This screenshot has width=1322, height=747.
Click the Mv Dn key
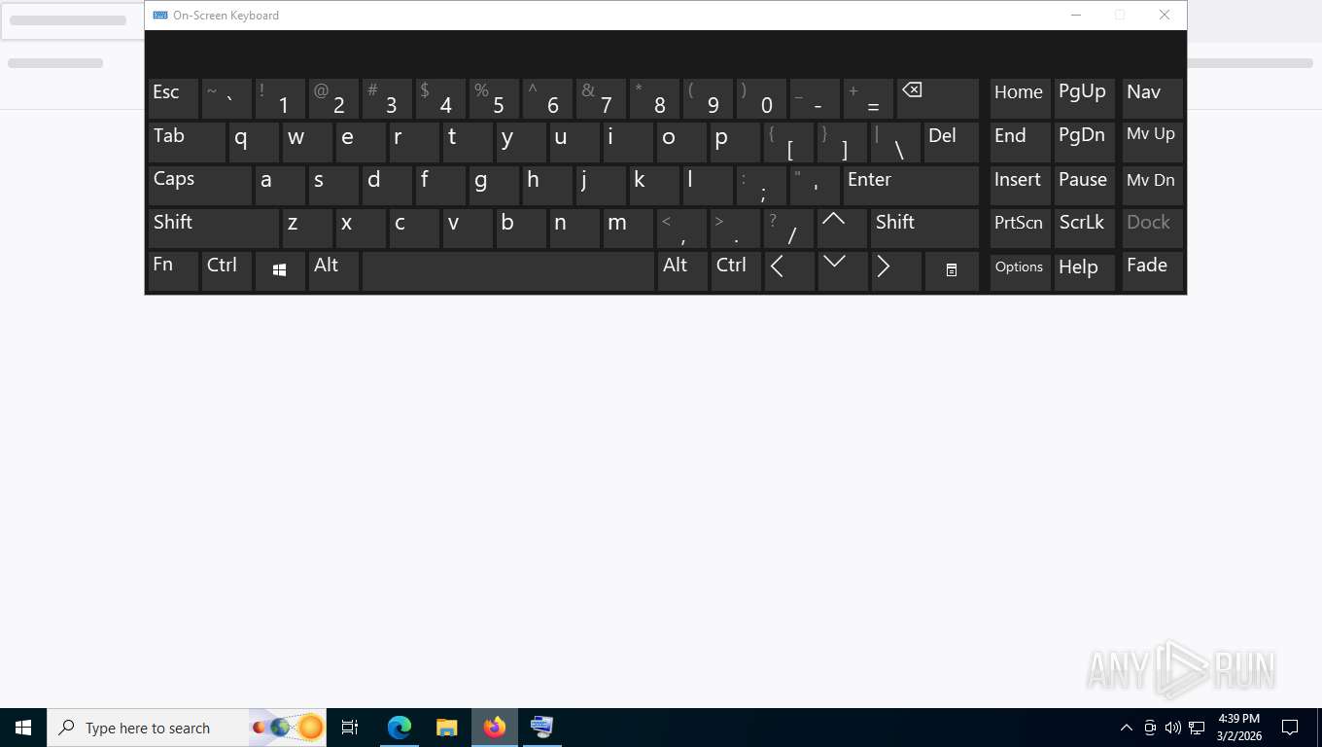pyautogui.click(x=1153, y=185)
